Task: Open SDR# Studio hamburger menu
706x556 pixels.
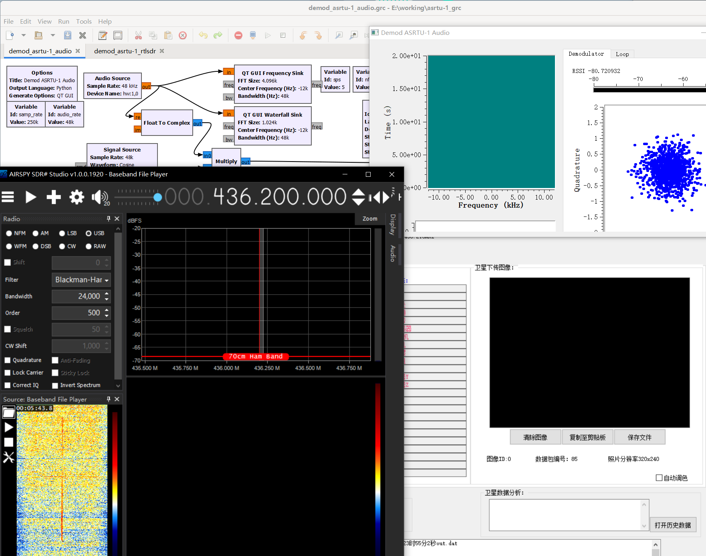Action: tap(8, 197)
